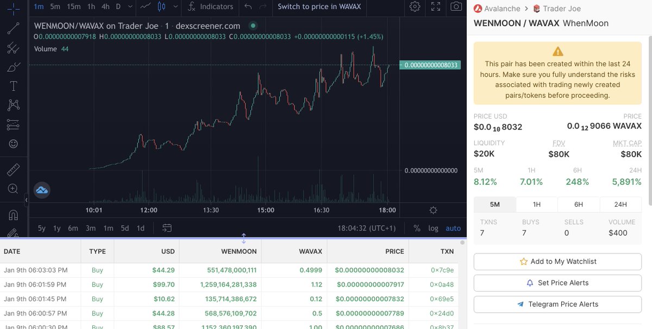Image resolution: width=652 pixels, height=329 pixels.
Task: Select the 5d date range
Action: click(125, 228)
